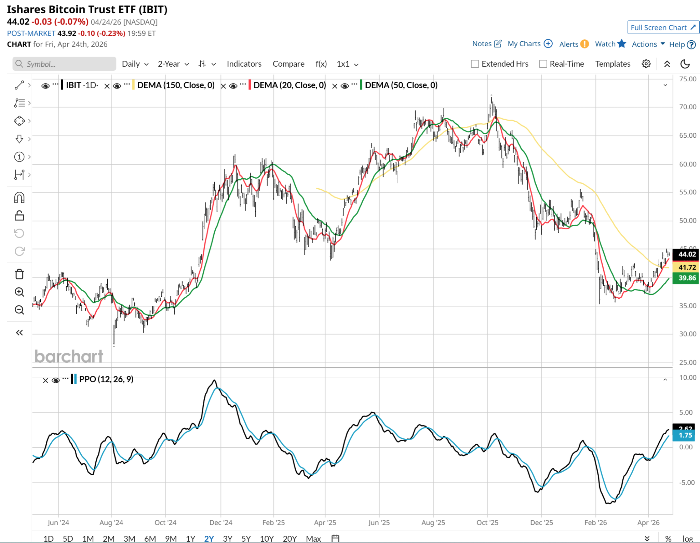
Task: Hide the PPO indicator via eye icon
Action: click(55, 380)
